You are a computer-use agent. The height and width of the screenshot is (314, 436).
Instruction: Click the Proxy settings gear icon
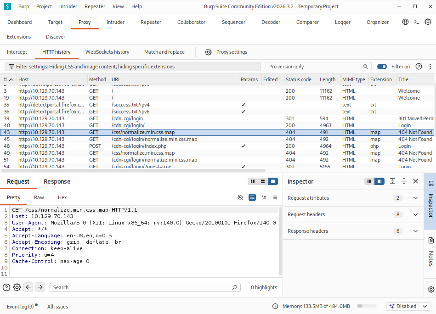(208, 52)
